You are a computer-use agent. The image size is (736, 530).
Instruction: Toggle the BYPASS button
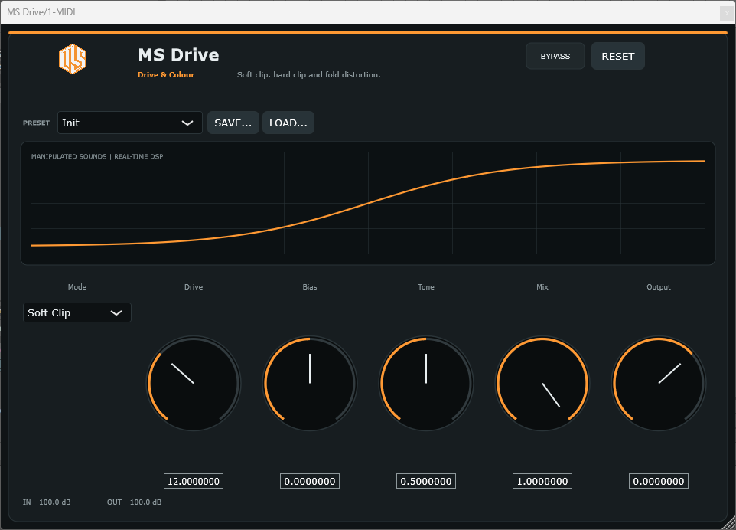pyautogui.click(x=555, y=56)
